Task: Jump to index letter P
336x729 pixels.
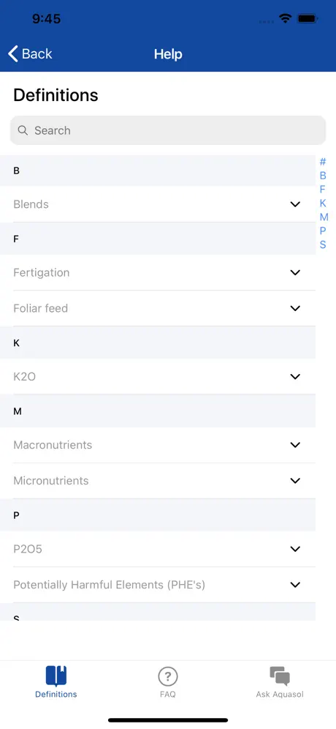Action: click(x=323, y=231)
